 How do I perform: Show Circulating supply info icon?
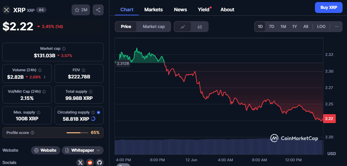point(93,112)
